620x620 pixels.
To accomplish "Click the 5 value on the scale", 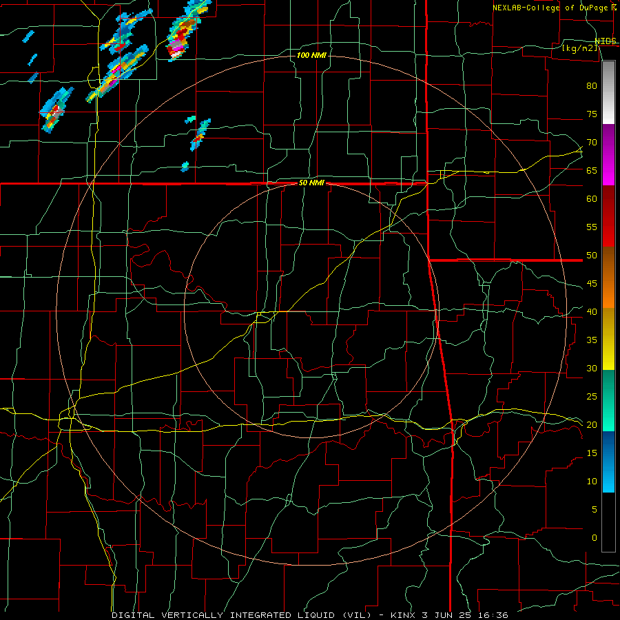I will [x=595, y=510].
